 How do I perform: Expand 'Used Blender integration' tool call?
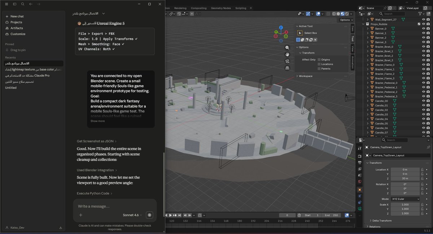click(97, 170)
